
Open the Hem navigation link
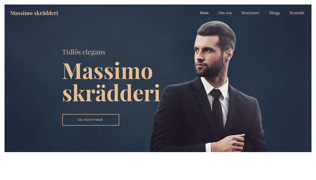click(x=204, y=13)
